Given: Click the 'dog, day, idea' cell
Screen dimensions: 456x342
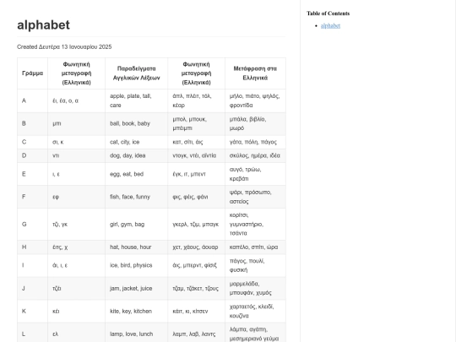Looking at the screenshot, I should tap(137, 155).
